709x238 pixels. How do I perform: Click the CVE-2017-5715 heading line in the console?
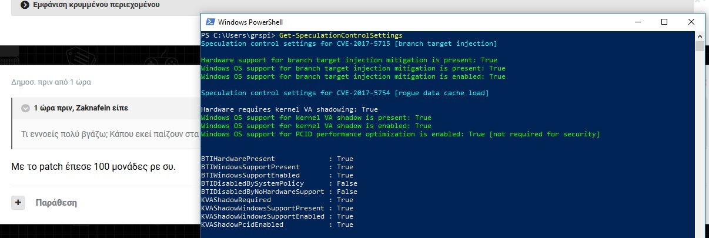coord(349,43)
